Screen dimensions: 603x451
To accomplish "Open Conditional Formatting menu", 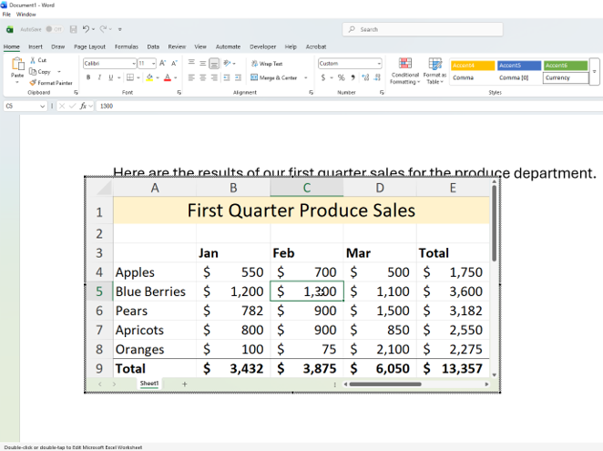I will tap(405, 71).
